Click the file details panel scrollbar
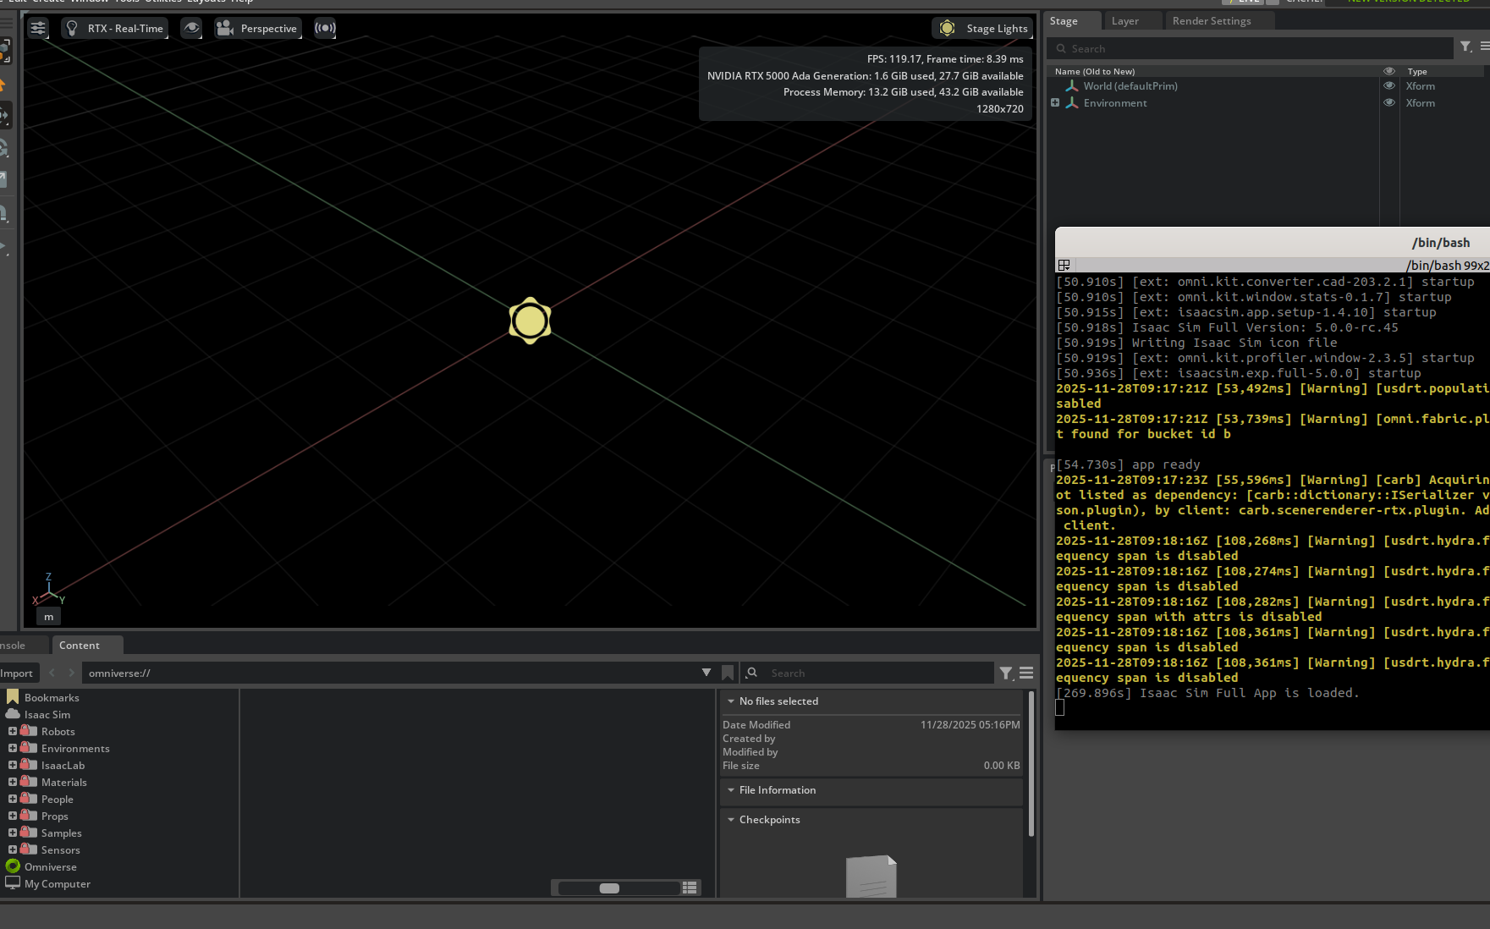The image size is (1490, 929). [1031, 764]
